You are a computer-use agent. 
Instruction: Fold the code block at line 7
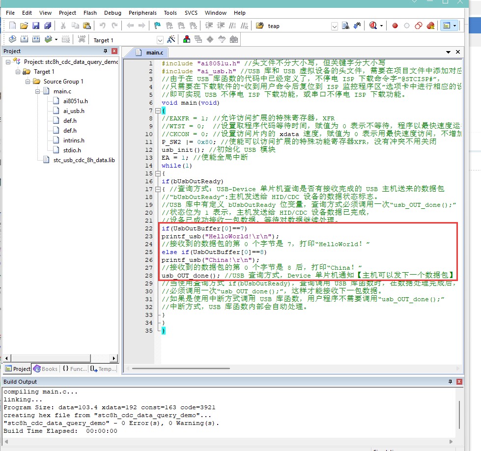(x=158, y=111)
